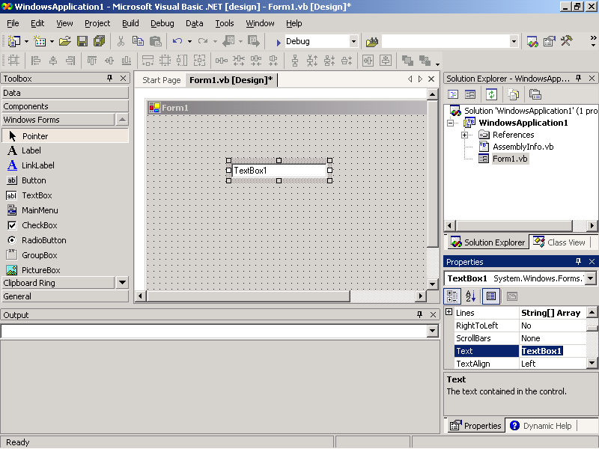The image size is (599, 449).
Task: Expand the References node
Action: [464, 135]
